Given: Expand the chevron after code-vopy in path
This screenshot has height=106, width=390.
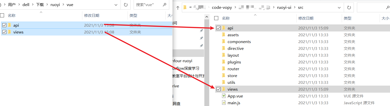Looking at the screenshot, I should click(x=235, y=8).
